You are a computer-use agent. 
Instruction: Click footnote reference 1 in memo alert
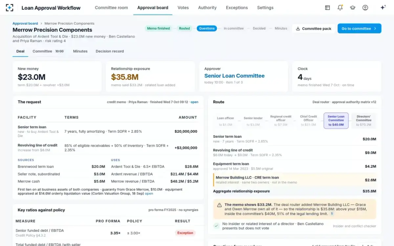(332, 214)
